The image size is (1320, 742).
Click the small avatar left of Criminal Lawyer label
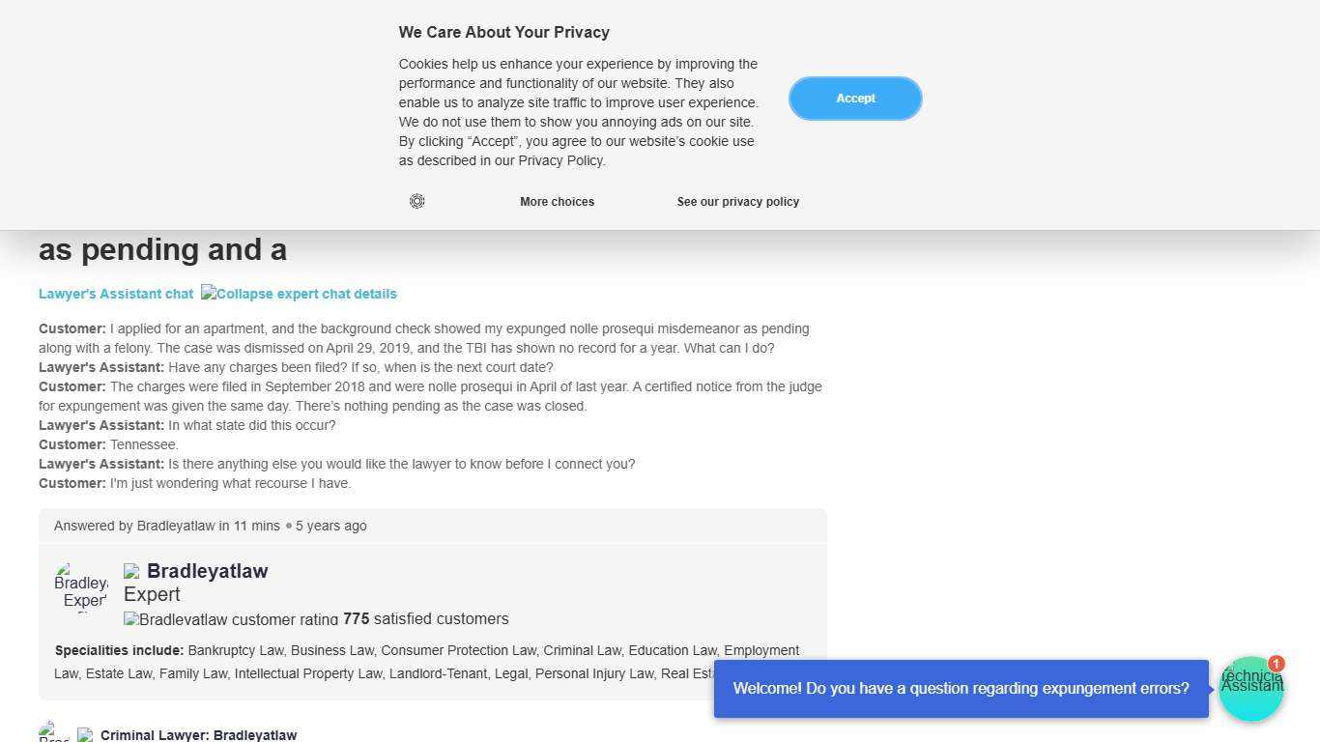click(x=54, y=733)
